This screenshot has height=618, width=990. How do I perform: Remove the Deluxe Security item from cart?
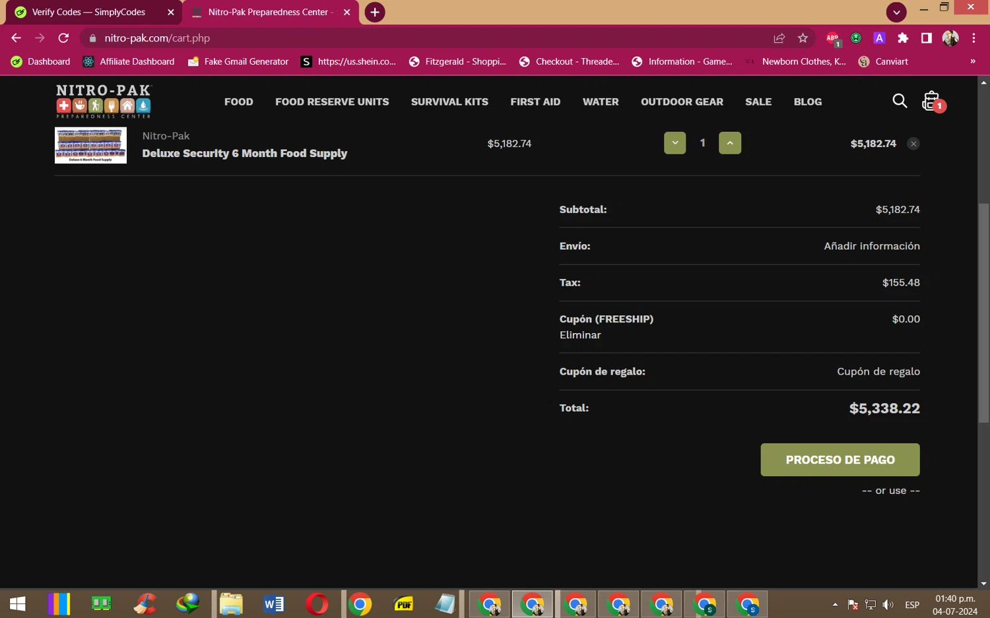pos(913,144)
